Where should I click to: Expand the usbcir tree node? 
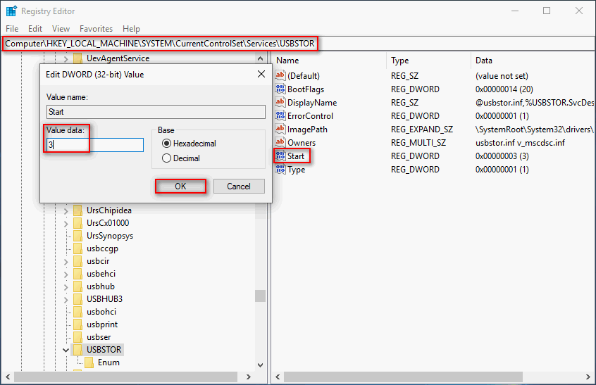pos(66,262)
